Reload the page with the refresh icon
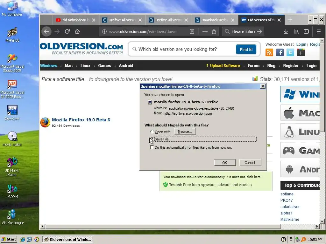The image size is (326, 244). [67, 31]
